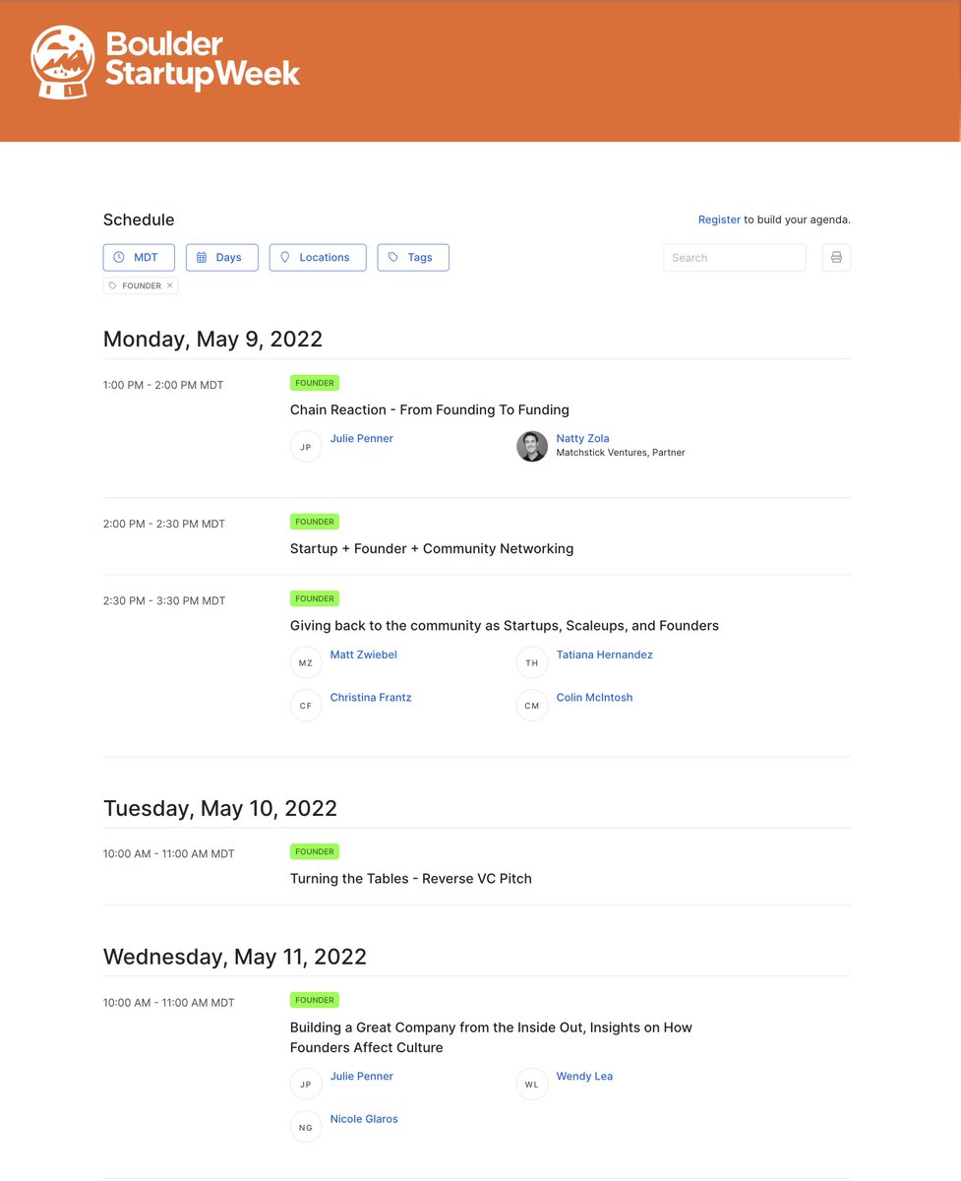The height and width of the screenshot is (1181, 961).
Task: Open the Days filter dropdown
Action: 221,258
